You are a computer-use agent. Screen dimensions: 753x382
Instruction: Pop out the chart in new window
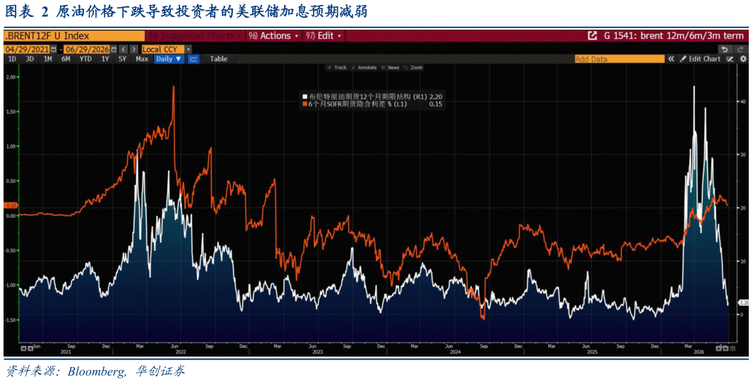(592, 35)
